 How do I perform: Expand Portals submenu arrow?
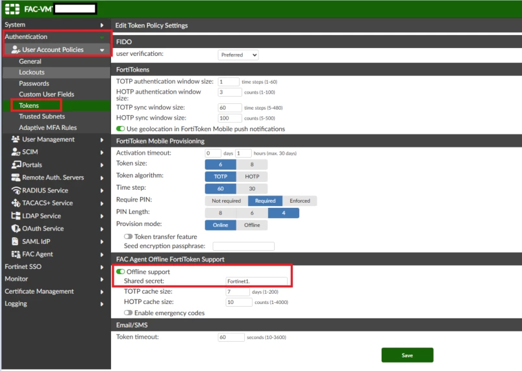pos(102,165)
